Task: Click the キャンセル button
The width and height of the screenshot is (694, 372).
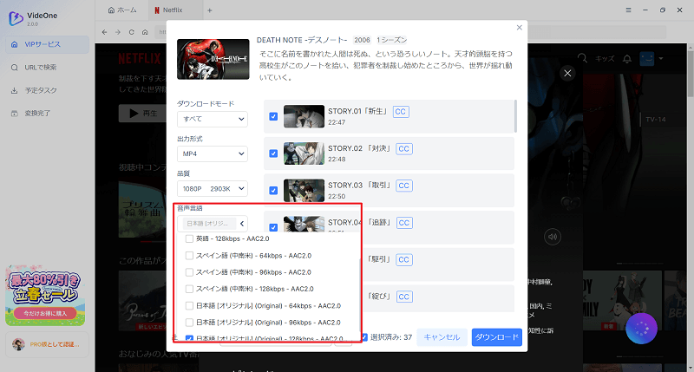Action: click(442, 337)
